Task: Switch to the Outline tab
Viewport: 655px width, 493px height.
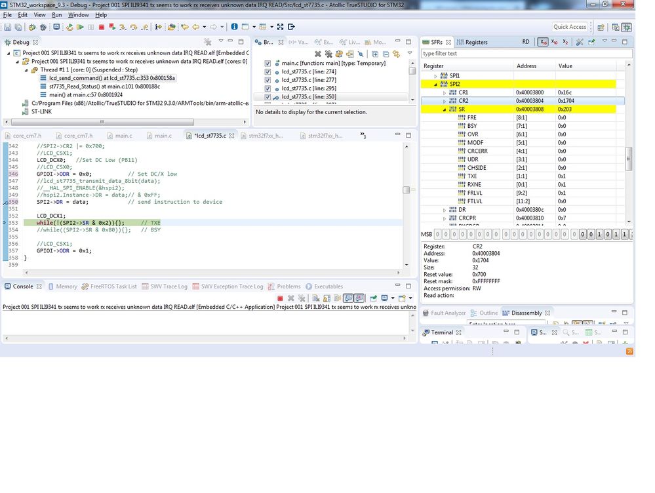Action: (484, 313)
